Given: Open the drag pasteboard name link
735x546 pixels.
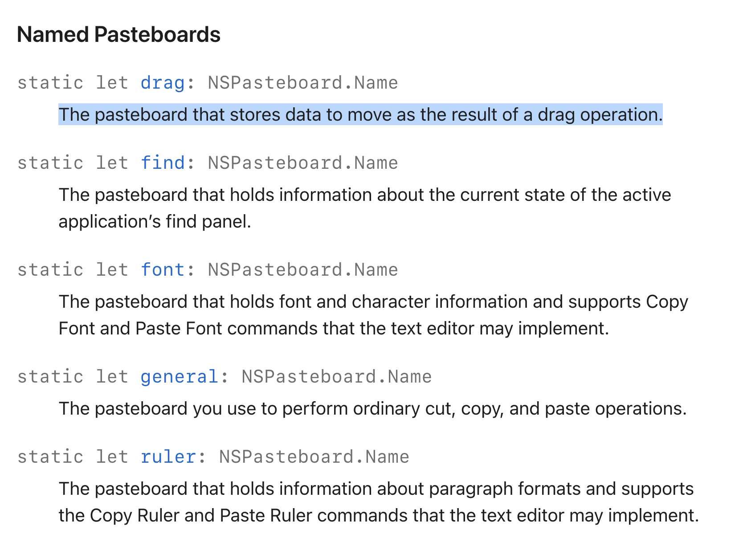Looking at the screenshot, I should pos(163,83).
